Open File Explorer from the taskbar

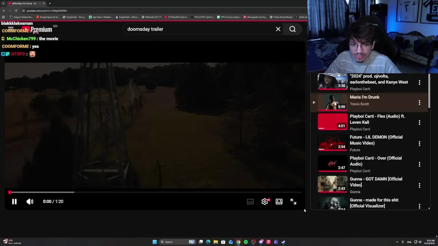pos(216,242)
